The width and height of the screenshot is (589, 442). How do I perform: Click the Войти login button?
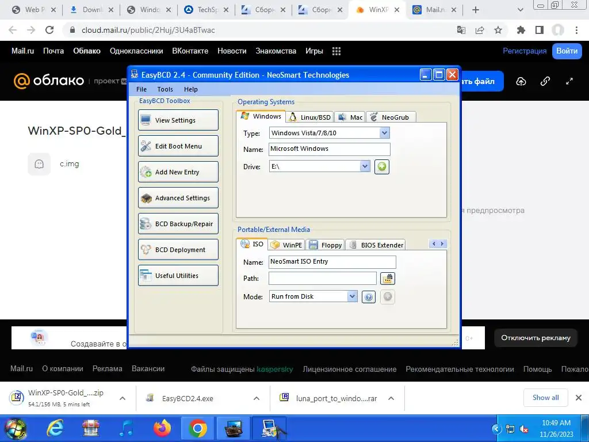click(x=567, y=51)
